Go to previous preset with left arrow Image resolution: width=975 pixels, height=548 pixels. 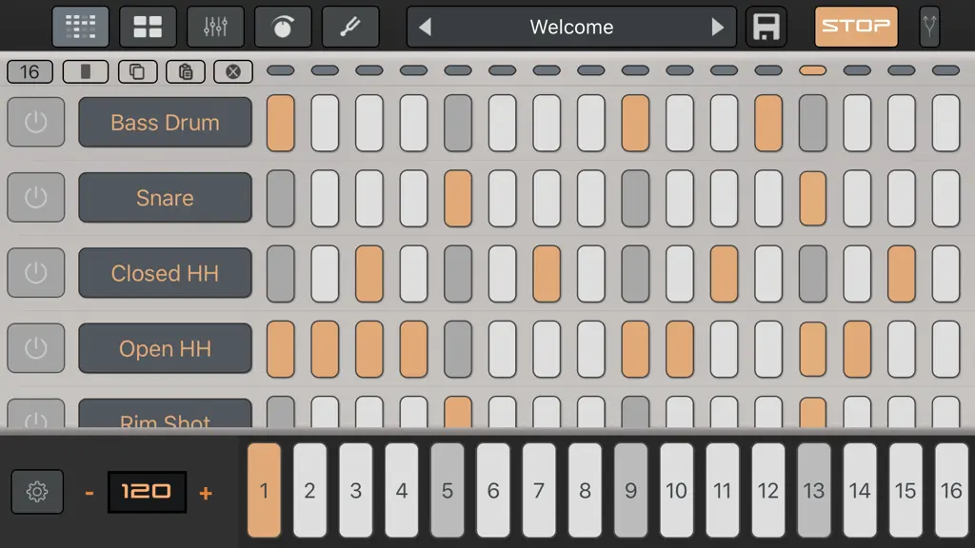pyautogui.click(x=426, y=27)
